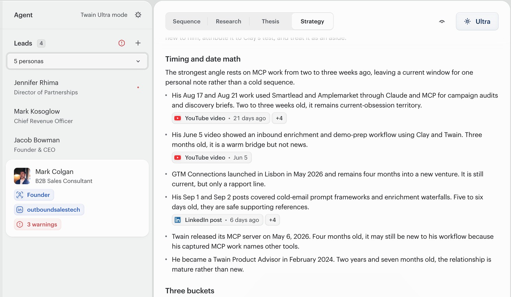
Task: Click the Ultra mode button
Action: tap(477, 21)
